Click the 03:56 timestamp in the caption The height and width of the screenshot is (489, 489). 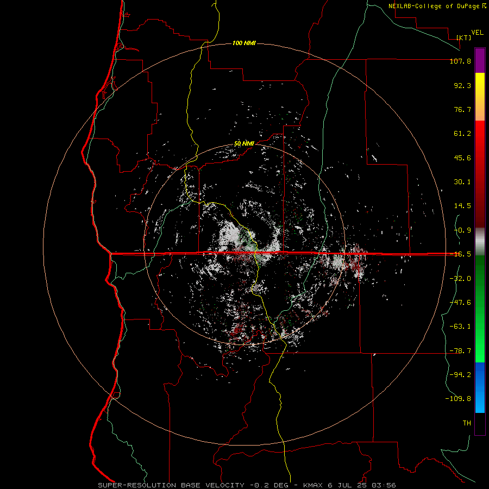(x=385, y=485)
